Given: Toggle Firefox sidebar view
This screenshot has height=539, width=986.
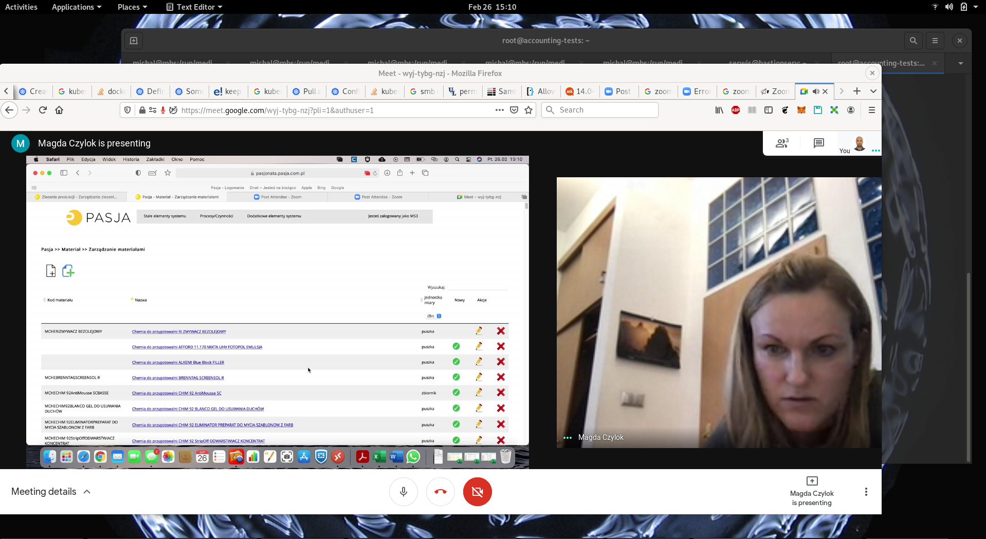Looking at the screenshot, I should [769, 110].
